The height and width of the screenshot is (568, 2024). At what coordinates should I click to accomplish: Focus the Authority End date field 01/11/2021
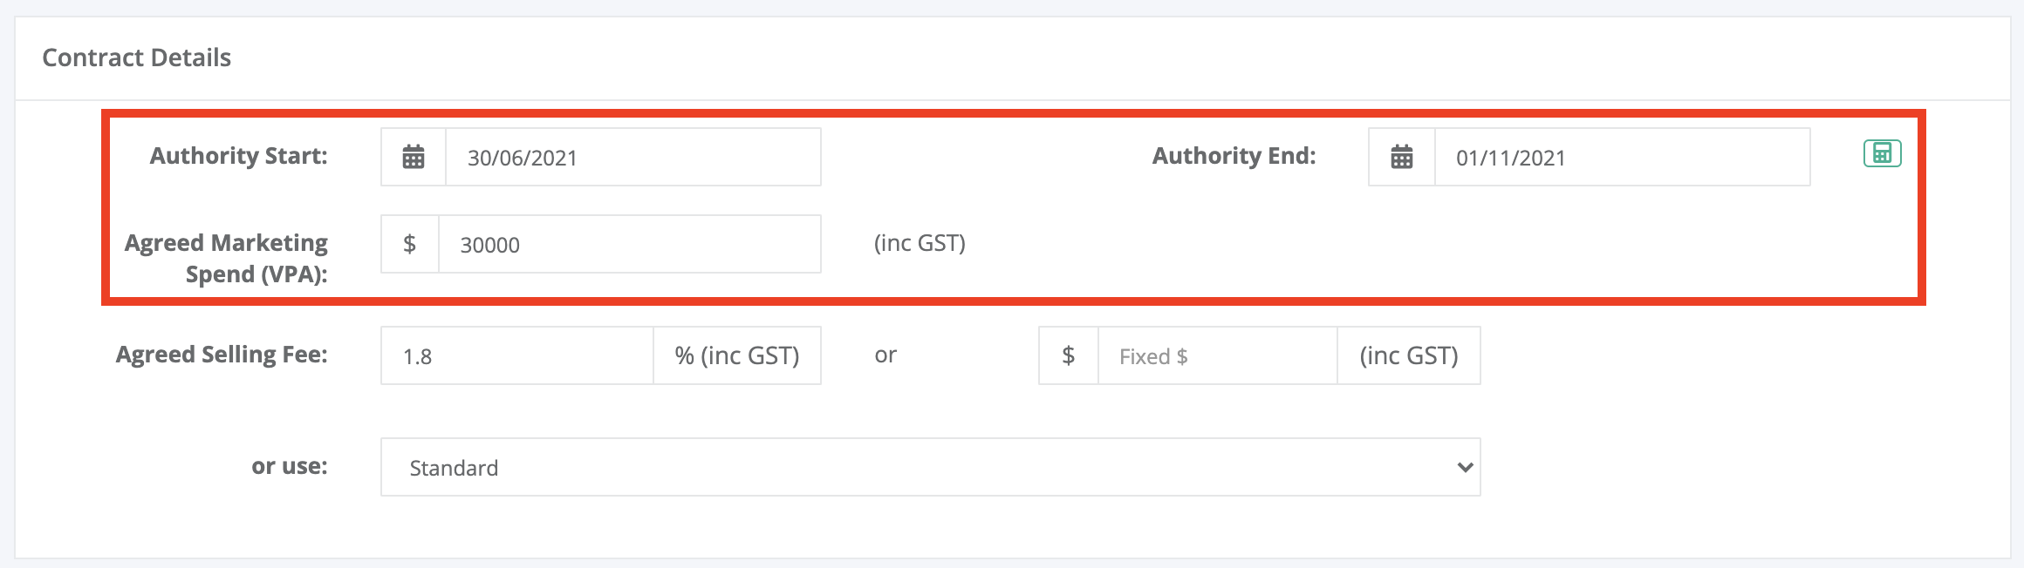pyautogui.click(x=1623, y=157)
